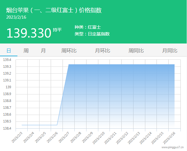
Task: Open the 月 monthly tab
Action: tap(43, 51)
